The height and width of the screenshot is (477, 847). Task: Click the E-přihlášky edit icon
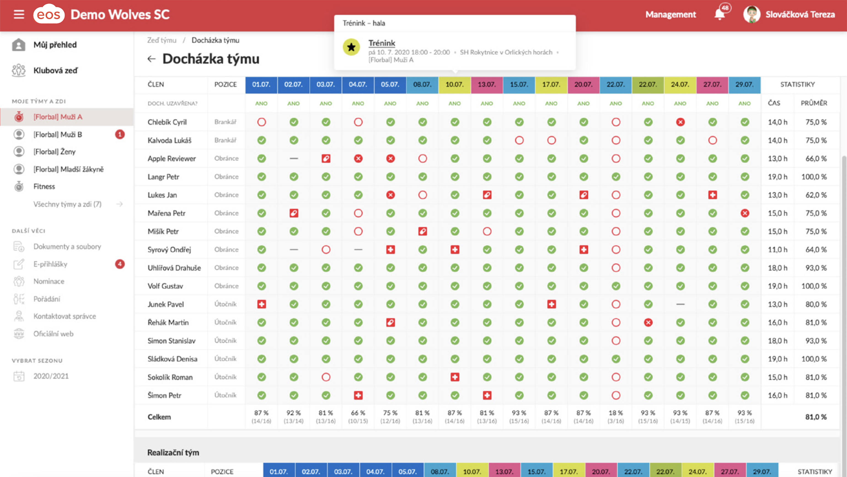19,264
